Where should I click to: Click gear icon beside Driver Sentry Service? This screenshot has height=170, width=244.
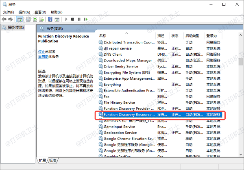[101, 66]
